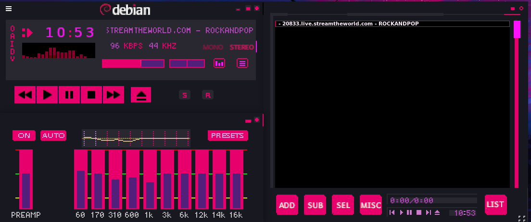Click the 6k equalizer band
Screen dimensions: 531x222
[x=185, y=179]
